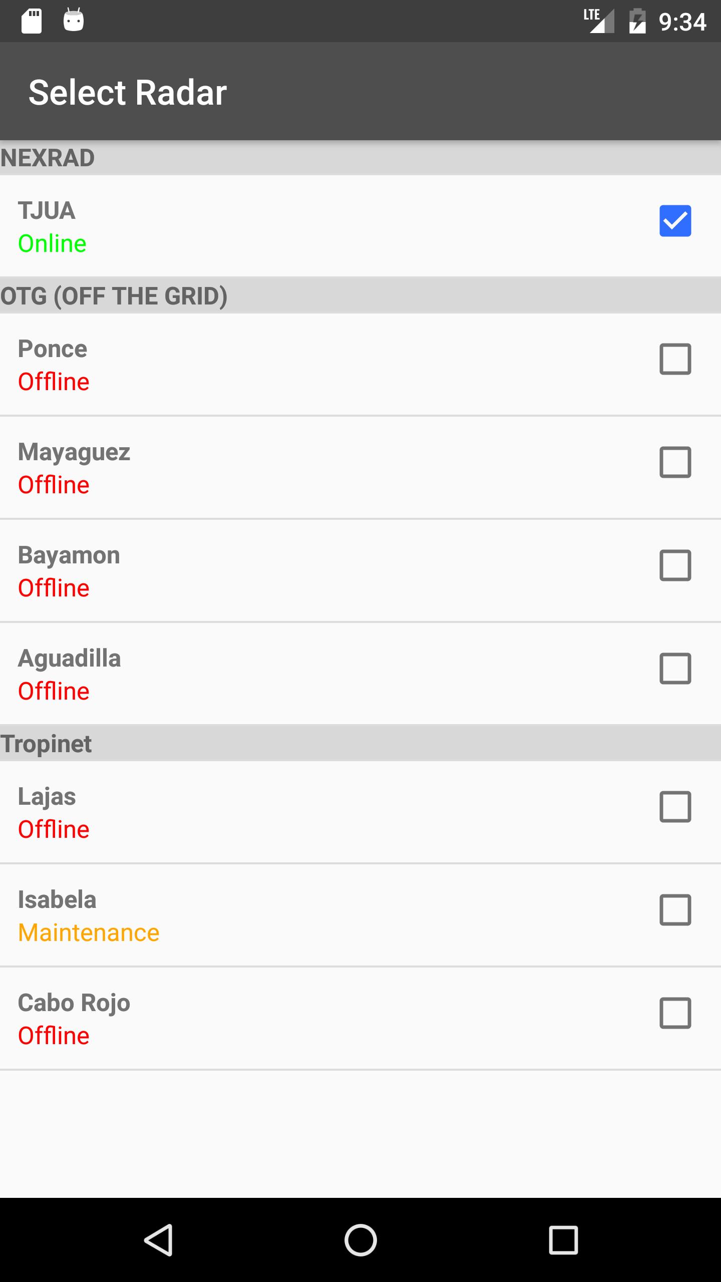Uncheck the TJUA radar checkbox
The image size is (721, 1282).
coord(675,221)
